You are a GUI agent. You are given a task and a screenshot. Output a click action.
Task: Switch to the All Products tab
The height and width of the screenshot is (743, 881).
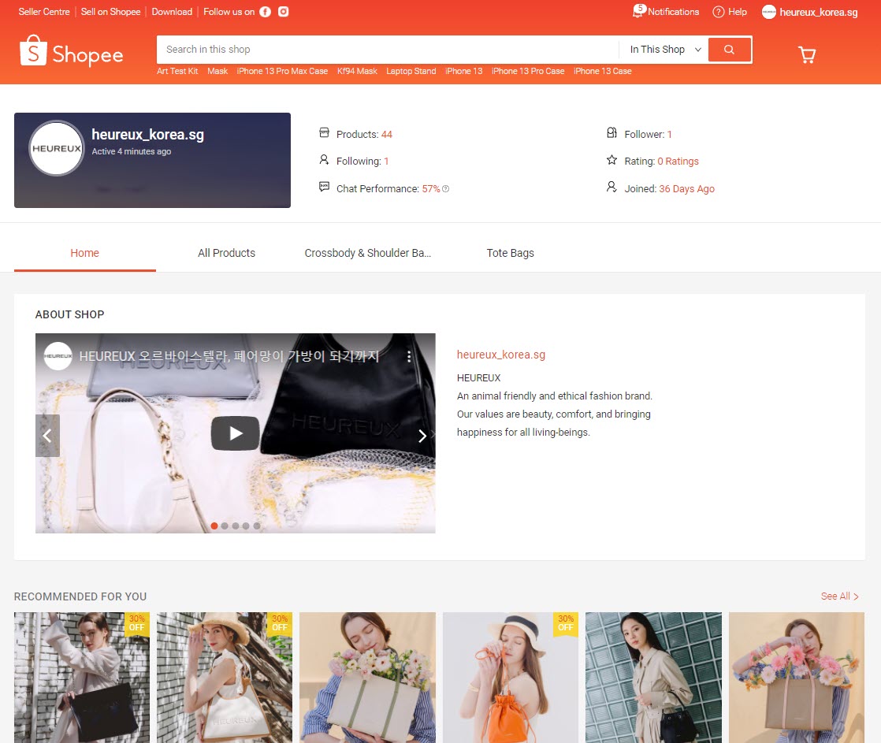tap(226, 253)
